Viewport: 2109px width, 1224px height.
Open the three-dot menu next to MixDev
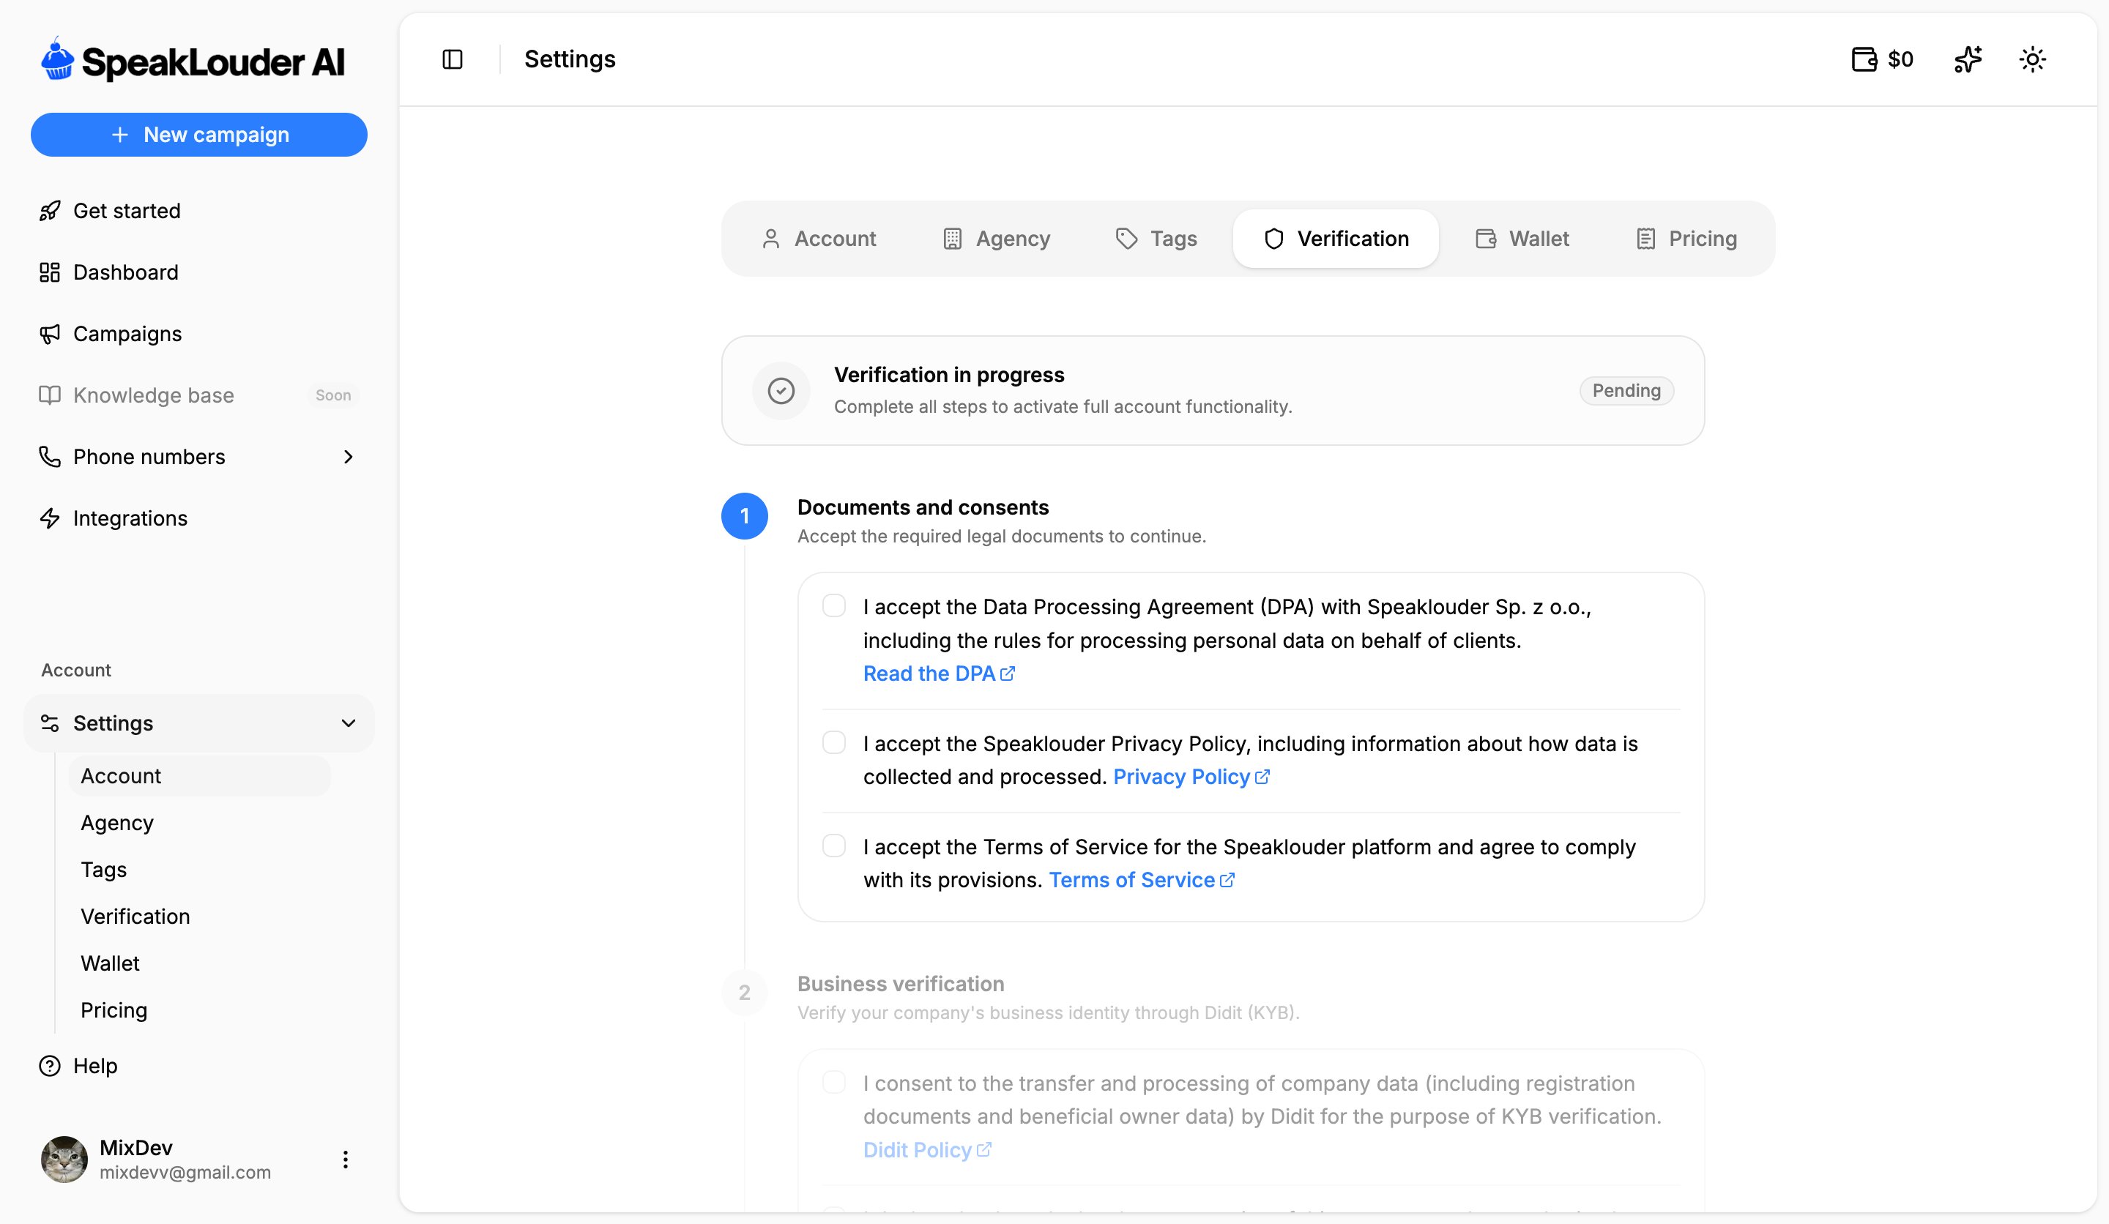tap(345, 1160)
